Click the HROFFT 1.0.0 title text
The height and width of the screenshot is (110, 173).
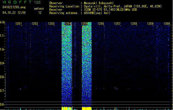tap(22, 2)
